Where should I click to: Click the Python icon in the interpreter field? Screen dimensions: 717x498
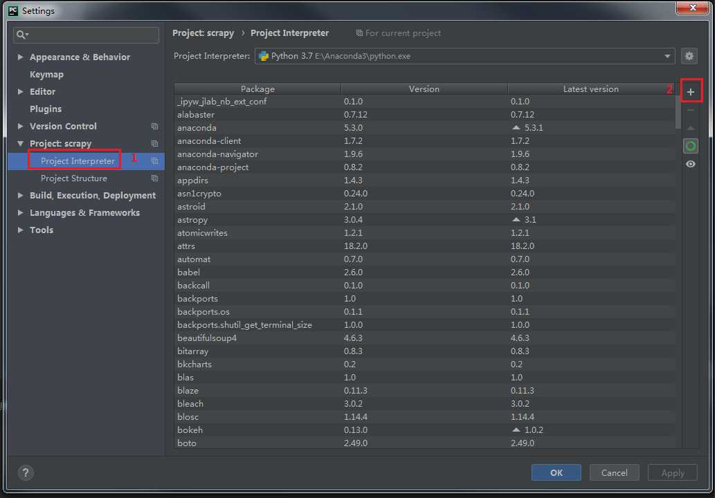pyautogui.click(x=264, y=56)
